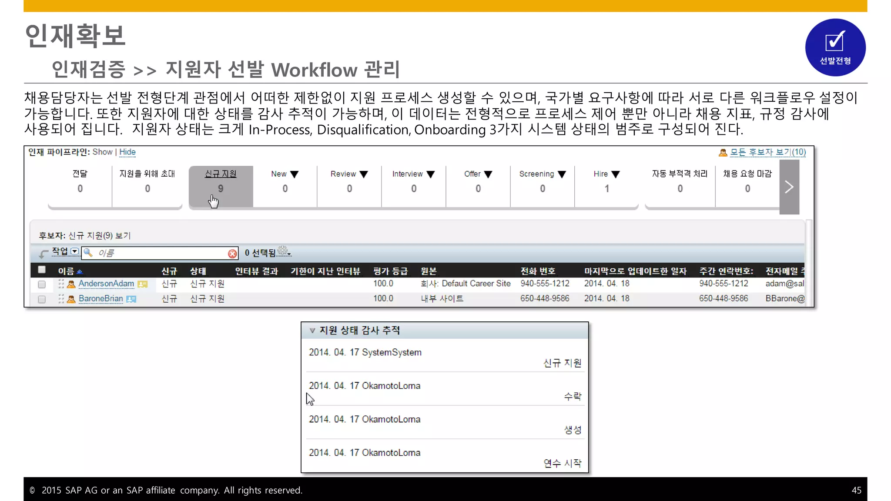The width and height of the screenshot is (891, 501).
Task: Expand the Screening stage dropdown arrow
Action: (562, 174)
